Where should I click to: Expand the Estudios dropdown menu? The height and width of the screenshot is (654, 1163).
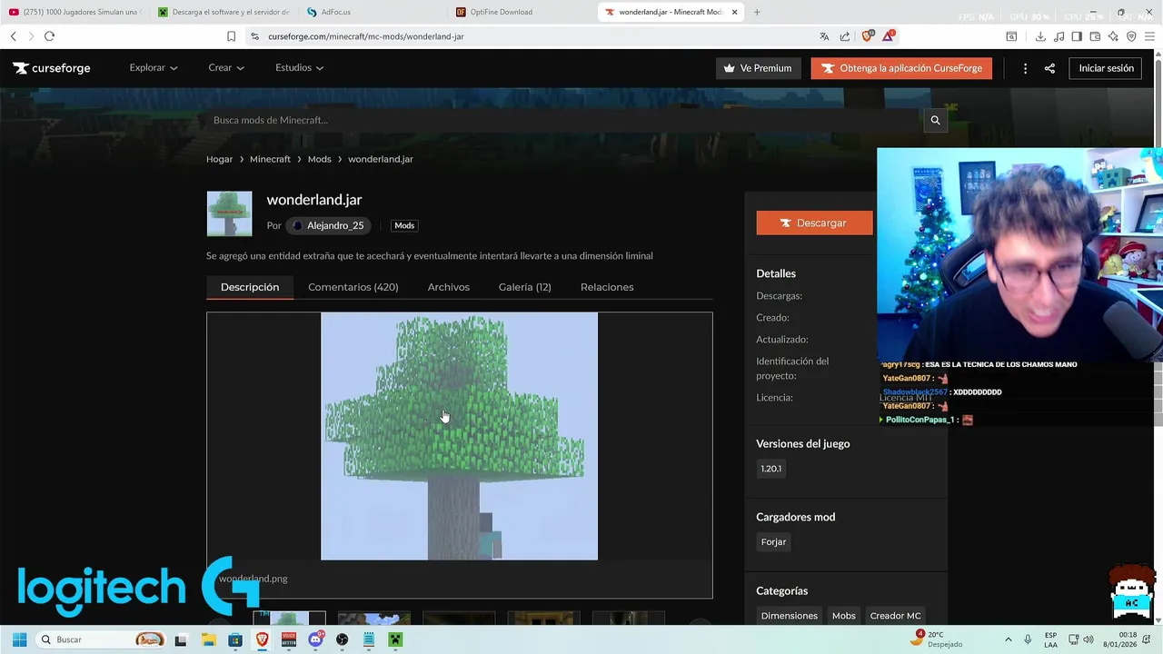pos(300,68)
